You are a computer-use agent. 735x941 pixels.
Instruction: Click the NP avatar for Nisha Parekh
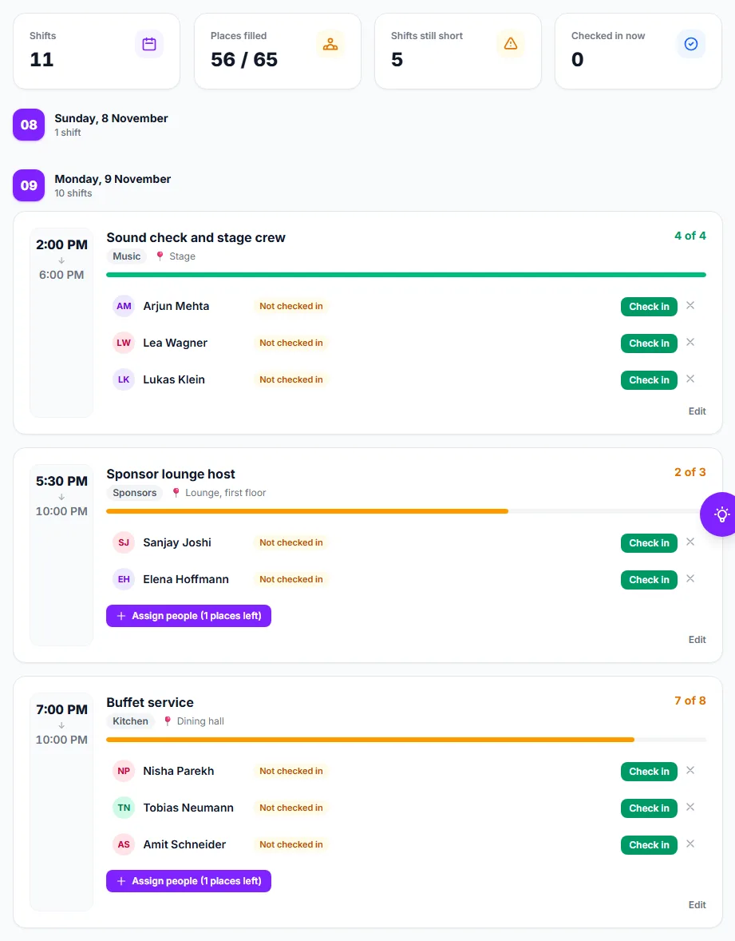coord(124,771)
